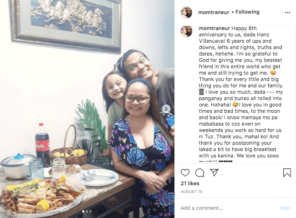Open the AUGUST 15 post date link
The image size is (296, 218).
pos(191,192)
